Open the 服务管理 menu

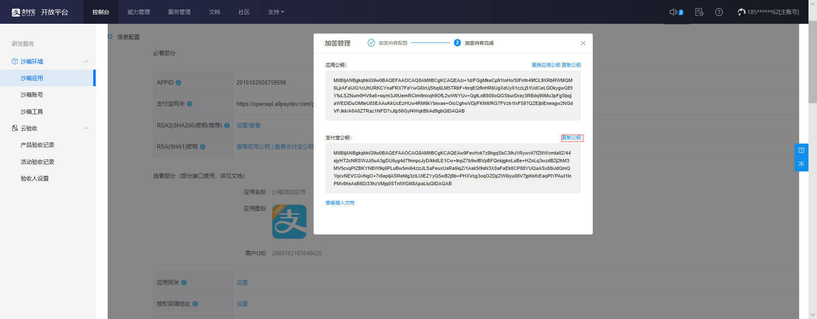pyautogui.click(x=179, y=12)
